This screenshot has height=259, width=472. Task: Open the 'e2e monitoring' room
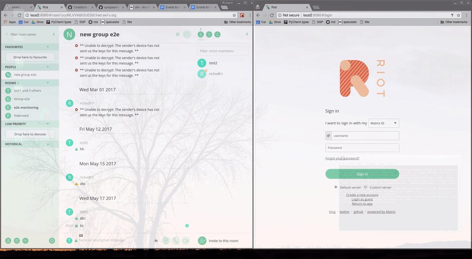pyautogui.click(x=30, y=107)
